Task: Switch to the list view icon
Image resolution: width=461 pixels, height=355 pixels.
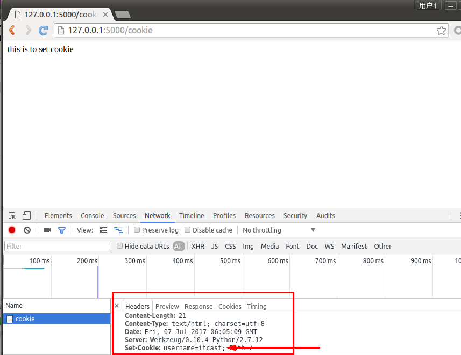Action: point(103,230)
